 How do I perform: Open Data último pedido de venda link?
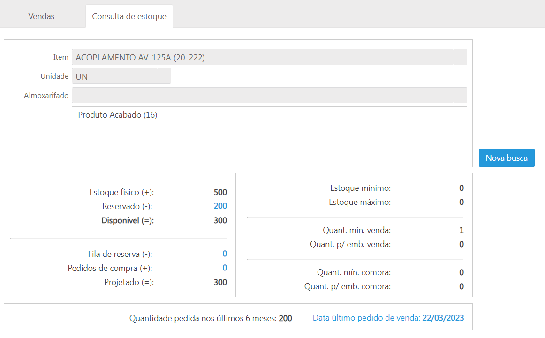pos(388,318)
